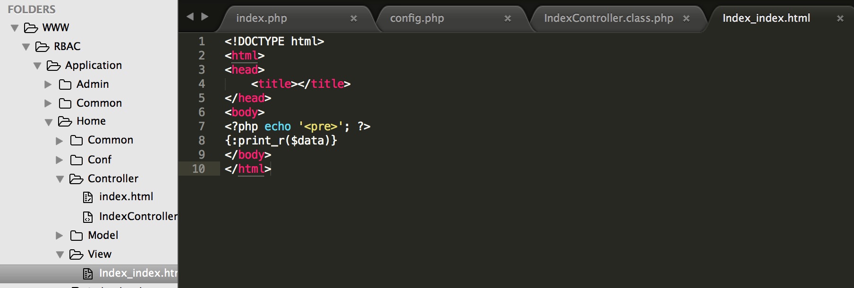Close the config.php tab
The height and width of the screenshot is (288, 854).
point(507,18)
